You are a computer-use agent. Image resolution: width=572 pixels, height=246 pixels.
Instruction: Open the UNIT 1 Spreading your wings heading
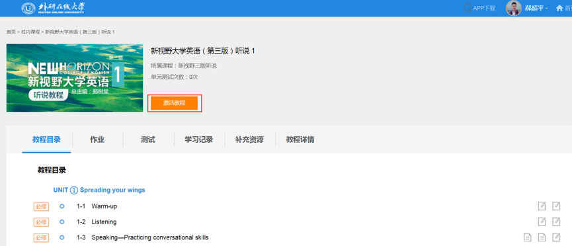tap(99, 190)
